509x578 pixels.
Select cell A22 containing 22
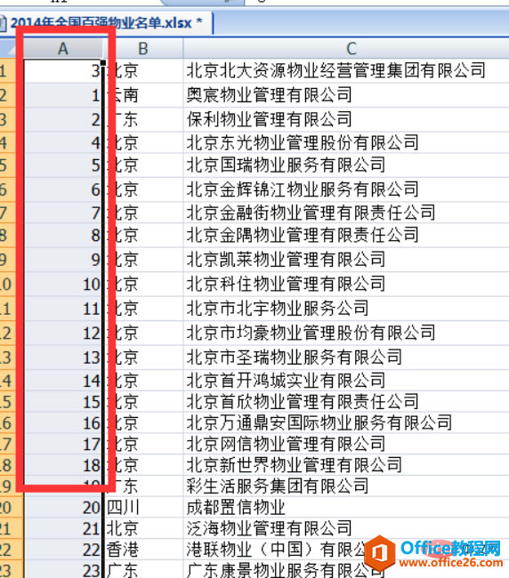pyautogui.click(x=63, y=550)
